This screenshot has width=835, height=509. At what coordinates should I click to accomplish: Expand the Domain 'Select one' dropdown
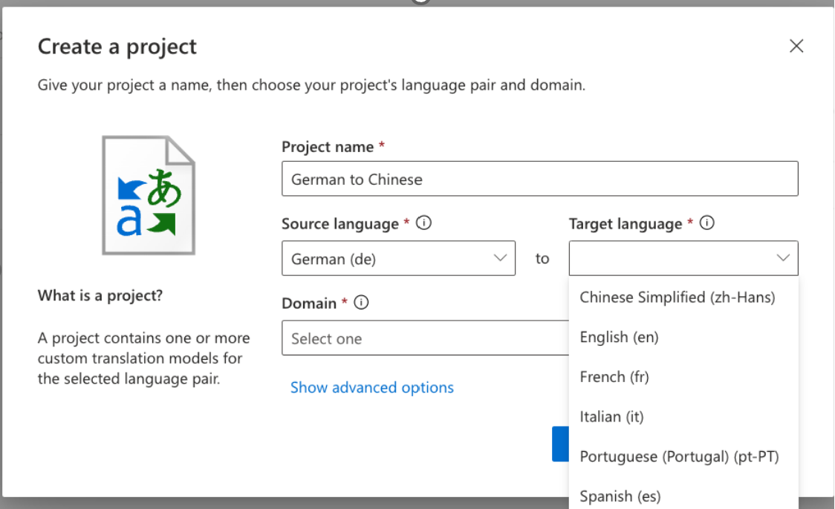click(425, 338)
